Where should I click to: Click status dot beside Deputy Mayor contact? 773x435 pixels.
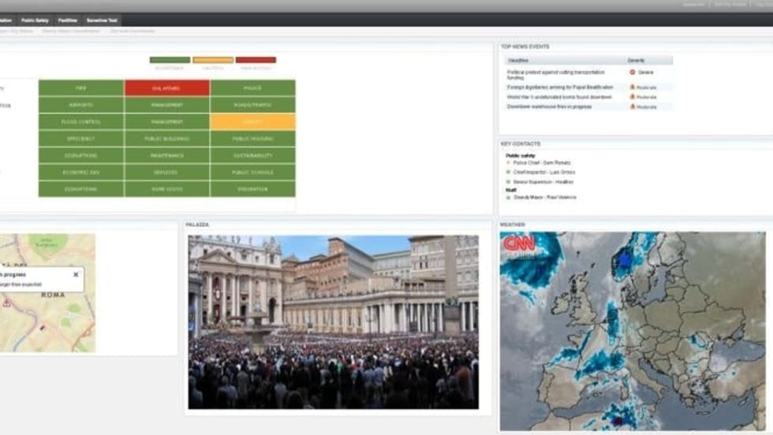pyautogui.click(x=509, y=197)
